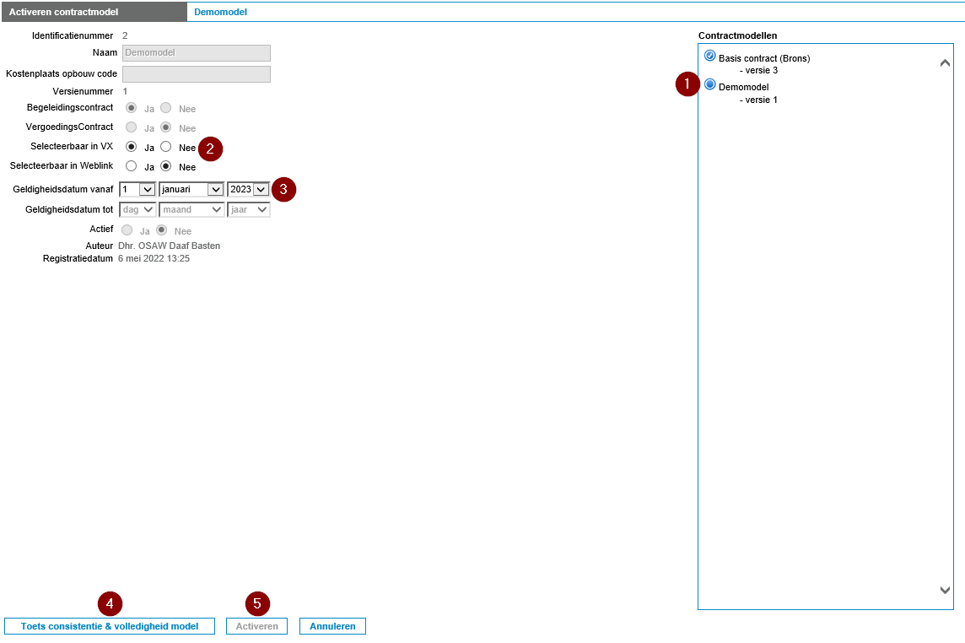Select the Demomodel radio icon in Contractmodellen

click(709, 84)
